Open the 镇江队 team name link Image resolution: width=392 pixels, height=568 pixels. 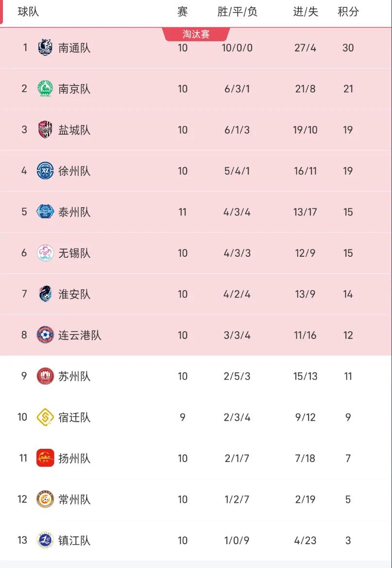pos(74,540)
